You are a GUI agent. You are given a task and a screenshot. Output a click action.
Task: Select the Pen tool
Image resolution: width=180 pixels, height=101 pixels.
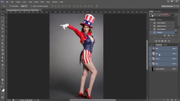[3, 65]
